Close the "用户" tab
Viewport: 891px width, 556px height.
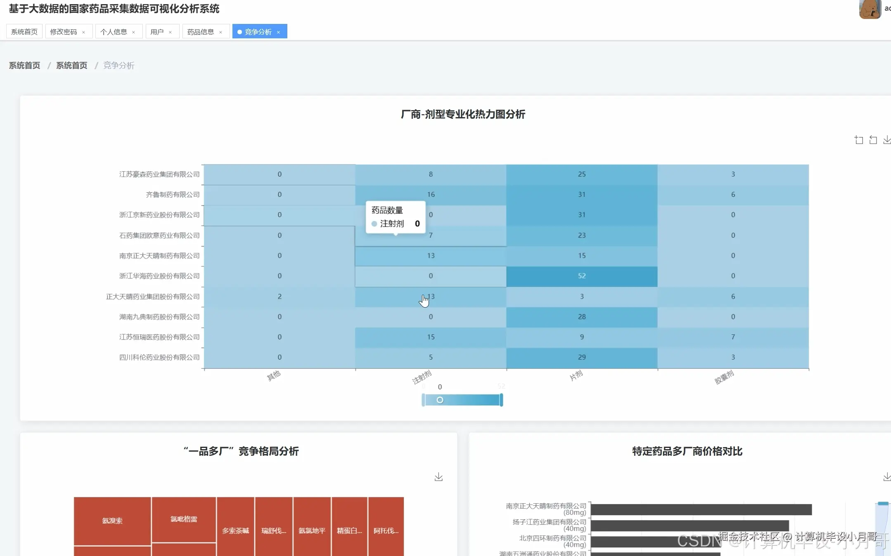tap(171, 31)
